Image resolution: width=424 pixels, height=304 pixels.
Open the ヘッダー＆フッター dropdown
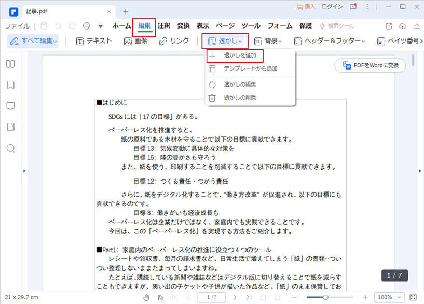pyautogui.click(x=329, y=41)
